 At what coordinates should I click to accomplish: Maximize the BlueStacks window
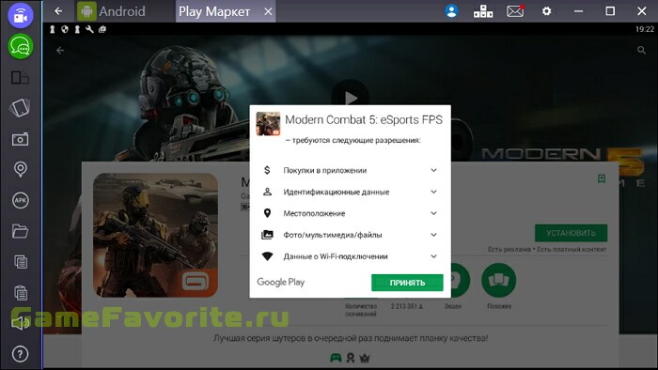[610, 11]
